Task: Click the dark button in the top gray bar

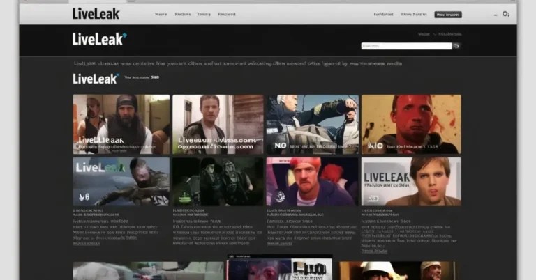Action: 448,15
